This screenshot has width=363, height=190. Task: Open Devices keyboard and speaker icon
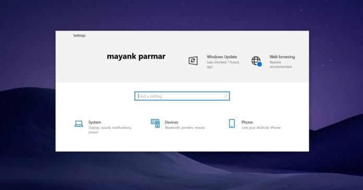155,123
